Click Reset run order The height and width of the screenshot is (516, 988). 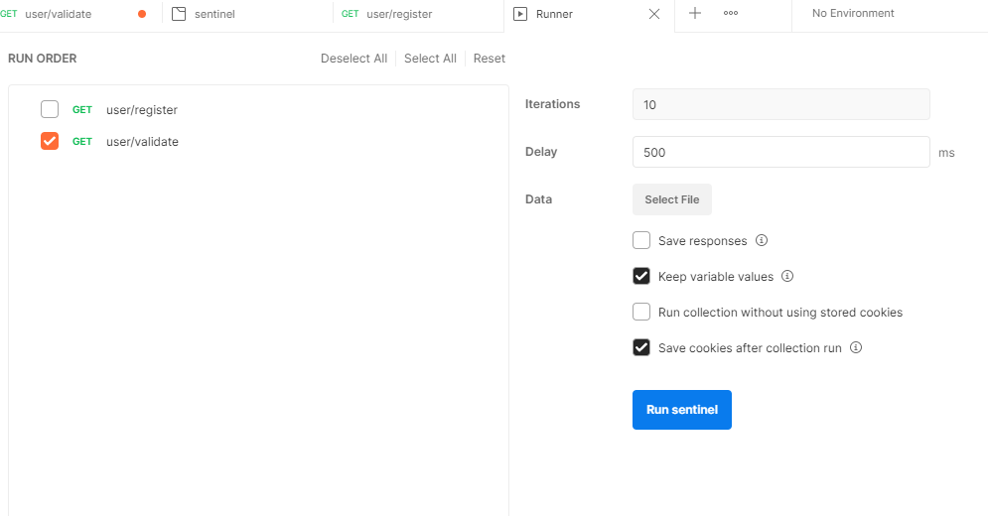click(489, 58)
